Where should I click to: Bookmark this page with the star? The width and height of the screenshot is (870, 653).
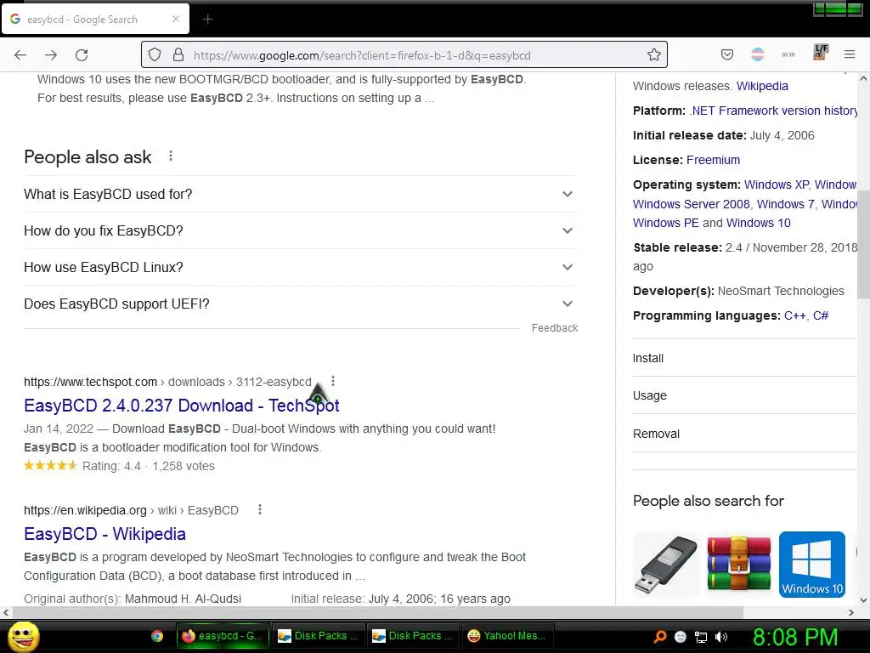click(x=653, y=54)
